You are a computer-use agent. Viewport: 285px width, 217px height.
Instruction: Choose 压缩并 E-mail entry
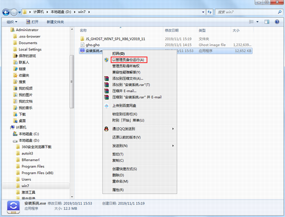(x=124, y=91)
